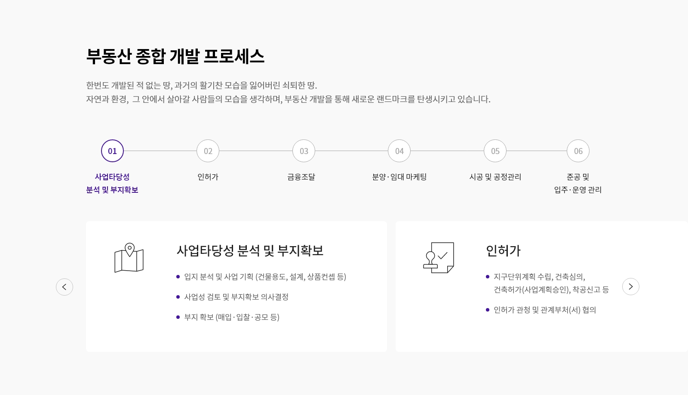
Task: Click the 부지 확보 (매입·입찰·공모 등) bullet
Action: pos(232,317)
